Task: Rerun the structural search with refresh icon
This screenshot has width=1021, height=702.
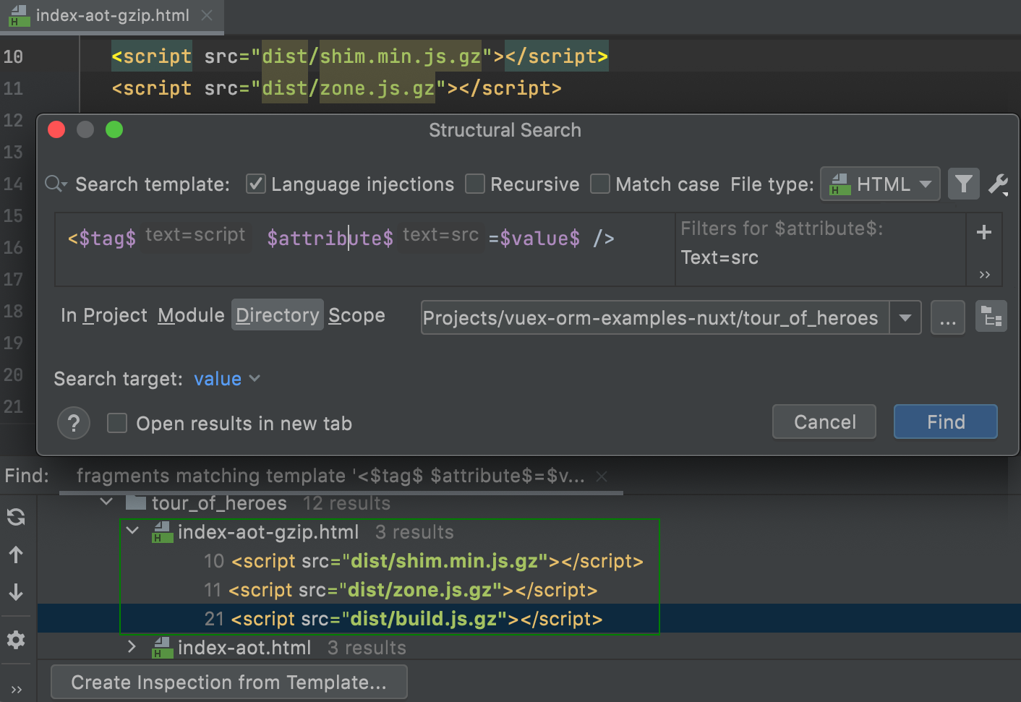Action: [16, 517]
